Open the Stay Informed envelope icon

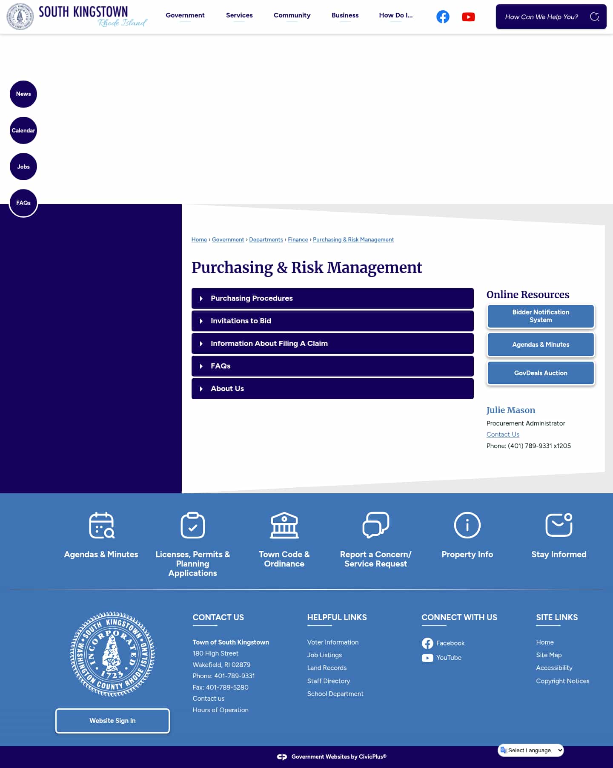(559, 525)
